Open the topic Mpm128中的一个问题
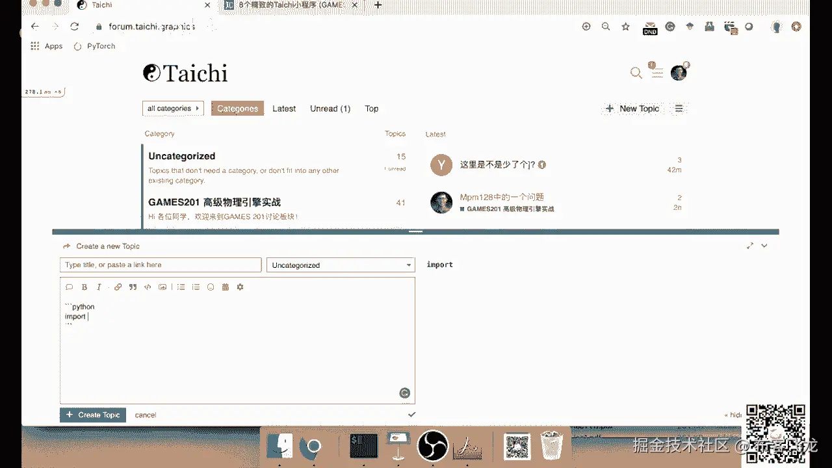 (x=502, y=197)
